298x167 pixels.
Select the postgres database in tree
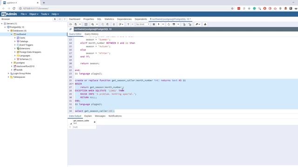[x=20, y=63]
